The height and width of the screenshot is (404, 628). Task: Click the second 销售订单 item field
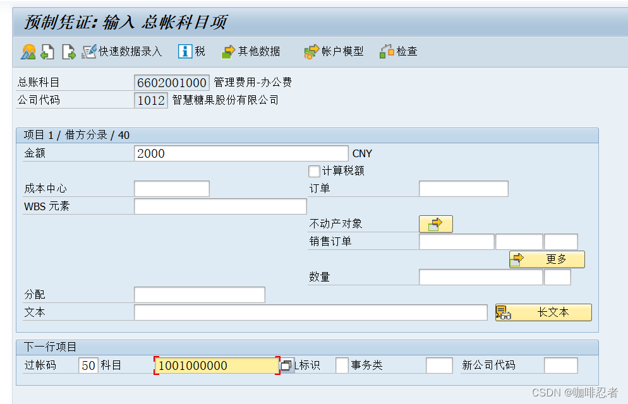pyautogui.click(x=519, y=242)
